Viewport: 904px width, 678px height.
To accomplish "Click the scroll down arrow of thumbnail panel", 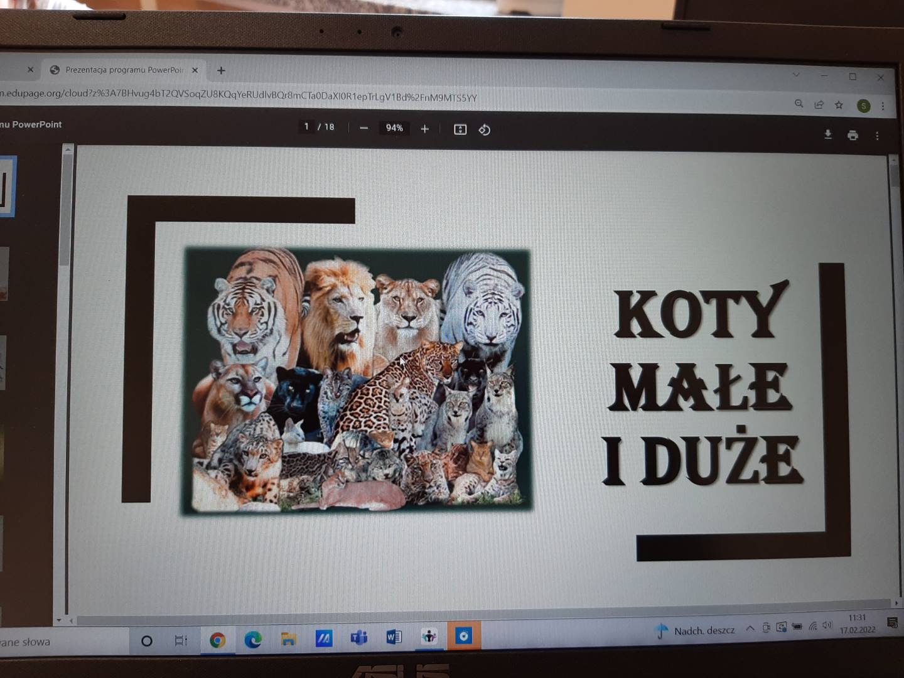I will point(59,620).
